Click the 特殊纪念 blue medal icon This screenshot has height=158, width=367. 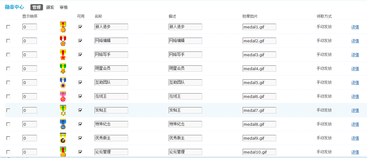click(x=63, y=124)
